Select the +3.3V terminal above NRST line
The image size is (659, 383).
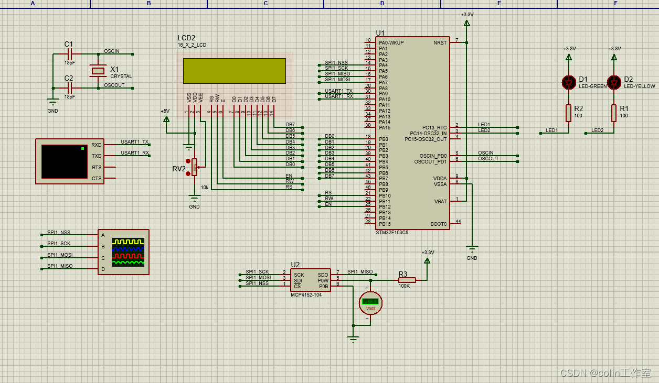click(x=467, y=22)
